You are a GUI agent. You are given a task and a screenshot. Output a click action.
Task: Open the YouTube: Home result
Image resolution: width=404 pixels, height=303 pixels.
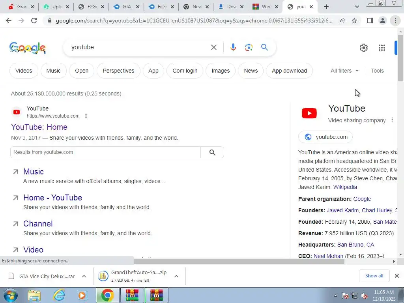(39, 127)
